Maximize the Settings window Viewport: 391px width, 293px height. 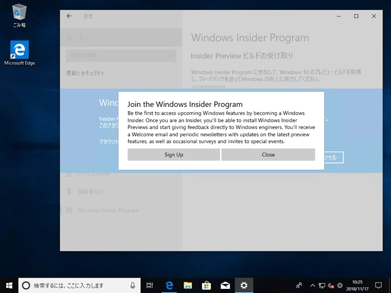click(x=357, y=16)
